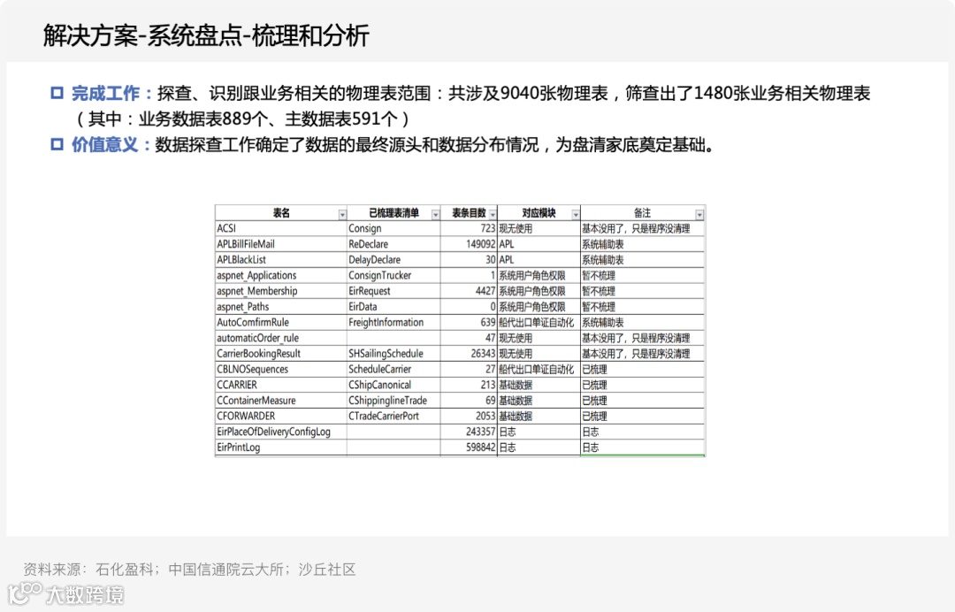
Task: Click the ScheduleCarrier cell
Action: tap(393, 369)
